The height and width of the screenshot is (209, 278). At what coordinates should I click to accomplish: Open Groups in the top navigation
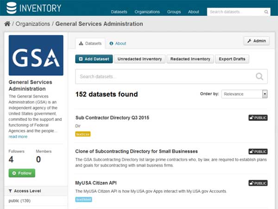[174, 12]
